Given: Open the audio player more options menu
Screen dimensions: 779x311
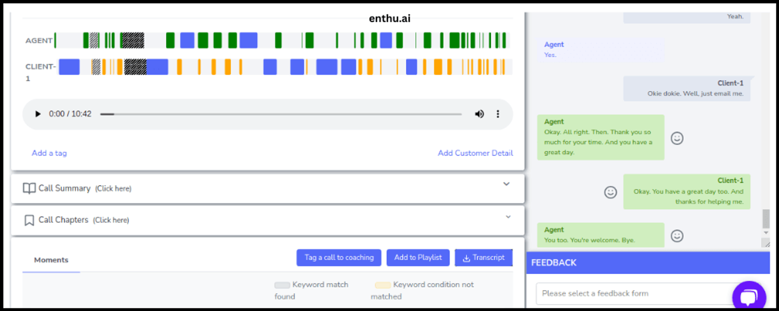Looking at the screenshot, I should coord(498,114).
